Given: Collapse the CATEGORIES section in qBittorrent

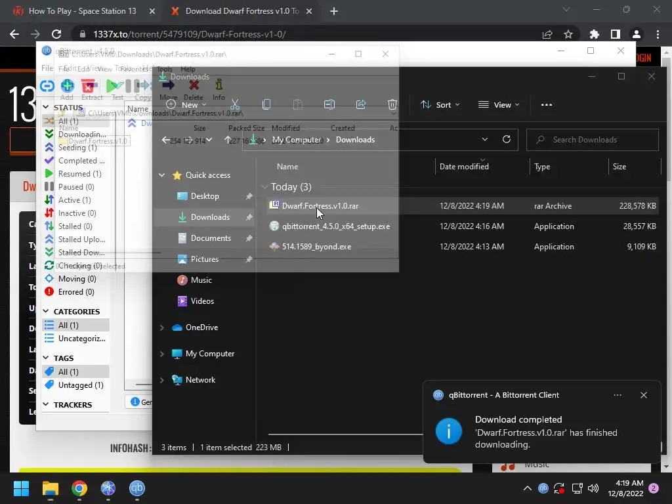Looking at the screenshot, I should [x=46, y=311].
